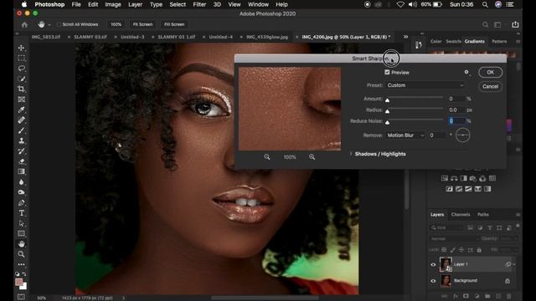Zoom in the Smart Sharpen preview
The image size is (536, 301).
(312, 157)
